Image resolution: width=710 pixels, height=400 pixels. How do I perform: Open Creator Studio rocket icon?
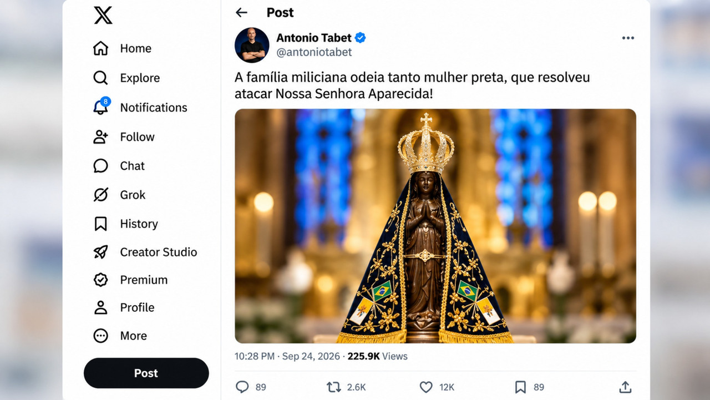coord(100,252)
